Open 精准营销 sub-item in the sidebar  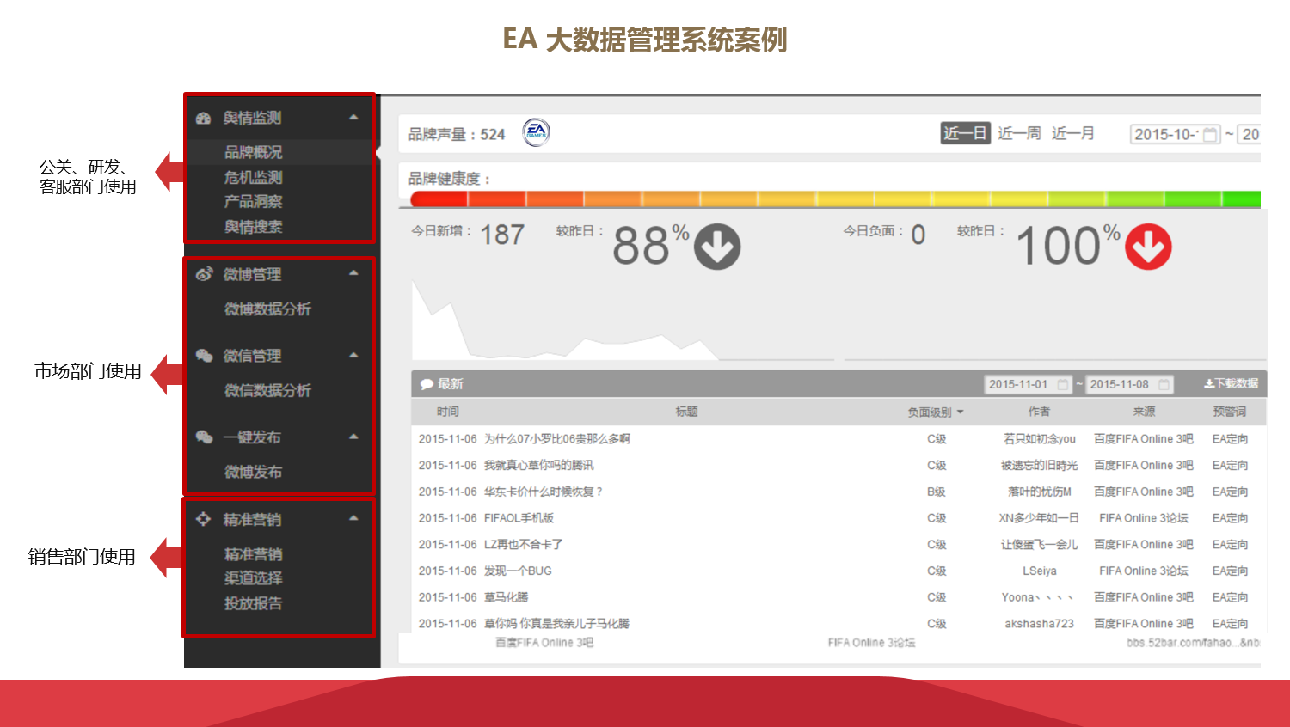click(254, 554)
